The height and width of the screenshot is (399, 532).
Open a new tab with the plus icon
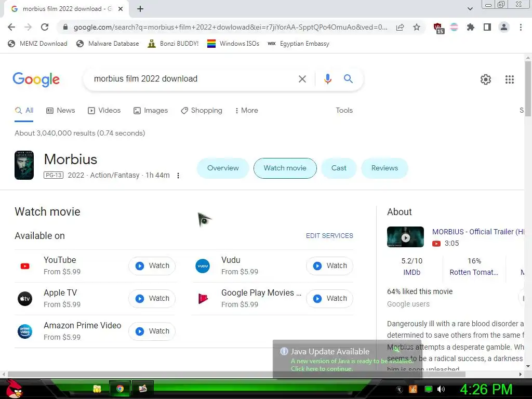(140, 9)
